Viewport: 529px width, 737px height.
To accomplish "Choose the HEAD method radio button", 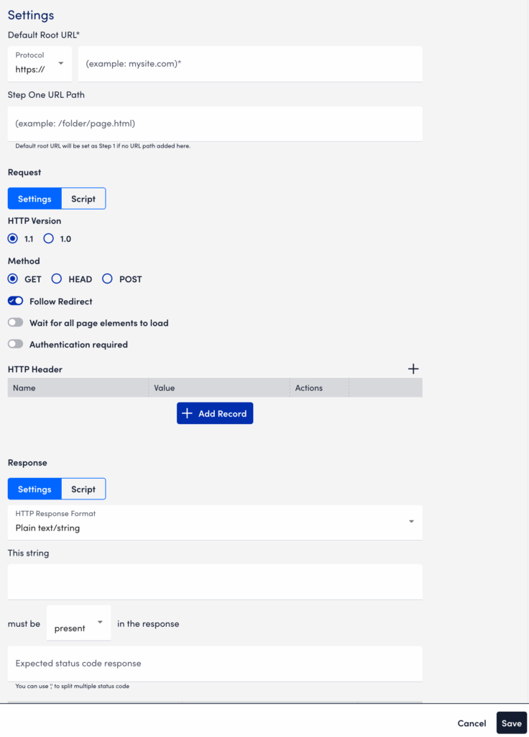I will click(57, 279).
